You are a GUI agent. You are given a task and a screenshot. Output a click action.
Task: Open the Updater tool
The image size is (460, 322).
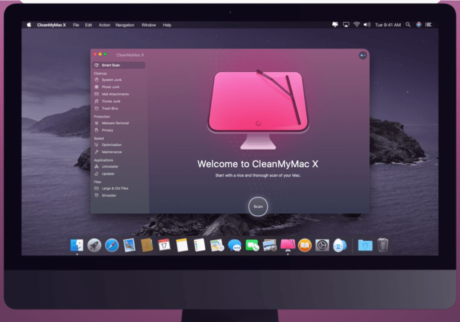tap(108, 174)
